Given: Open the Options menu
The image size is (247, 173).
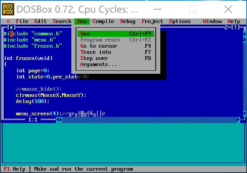Looking at the screenshot, I should [180, 21].
